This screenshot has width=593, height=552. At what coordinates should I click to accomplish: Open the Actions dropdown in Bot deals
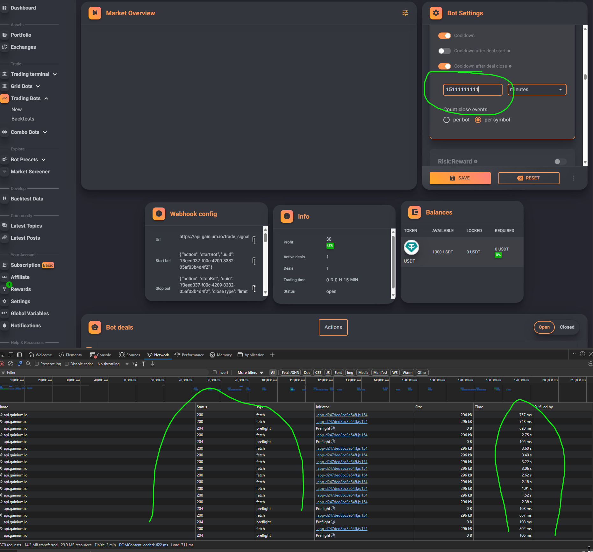pos(333,327)
